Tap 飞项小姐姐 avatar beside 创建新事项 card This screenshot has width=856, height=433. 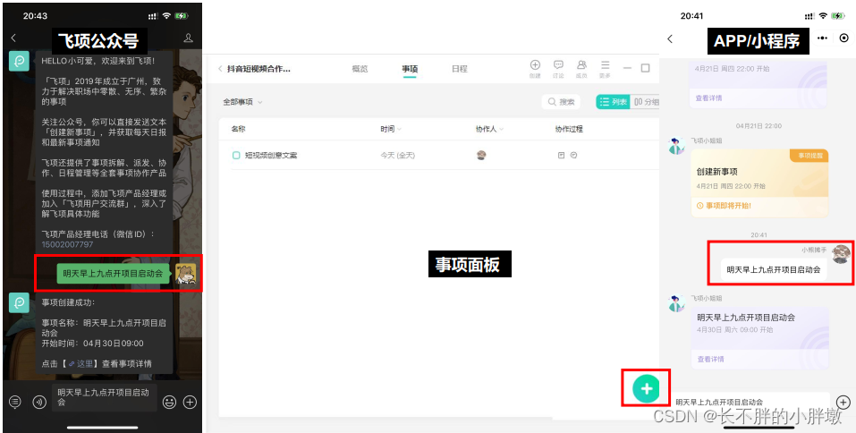click(x=677, y=146)
